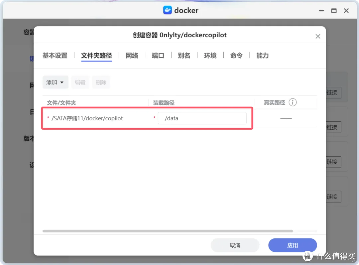Open the 别名 tab
The height and width of the screenshot is (265, 359).
pyautogui.click(x=184, y=56)
